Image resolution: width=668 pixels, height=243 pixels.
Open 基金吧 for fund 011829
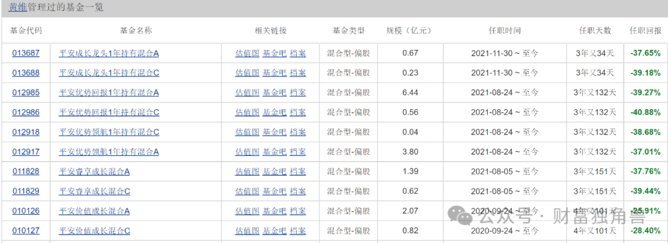[x=274, y=191]
